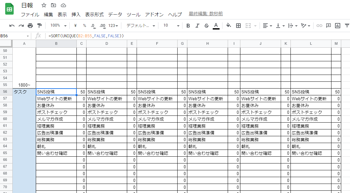This screenshot has height=193, width=350.
Task: Toggle italic formatting
Action: [197, 26]
